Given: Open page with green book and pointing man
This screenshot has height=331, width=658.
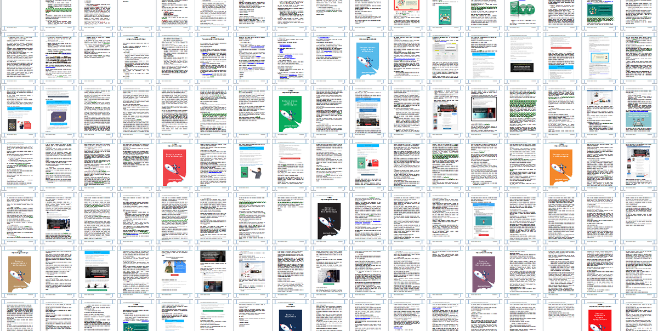Looking at the screenshot, I should point(252,164).
